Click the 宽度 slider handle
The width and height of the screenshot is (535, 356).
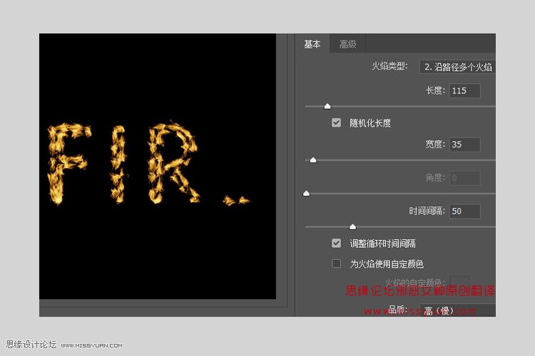313,159
